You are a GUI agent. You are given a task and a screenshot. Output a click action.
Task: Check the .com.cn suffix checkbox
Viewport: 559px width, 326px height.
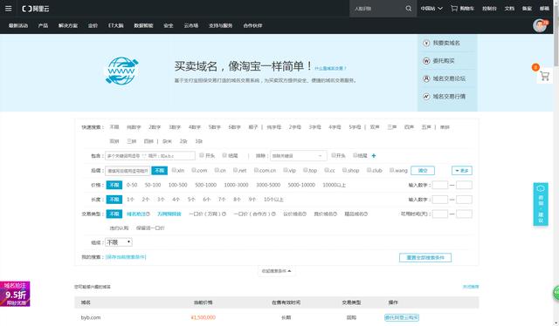(x=256, y=170)
